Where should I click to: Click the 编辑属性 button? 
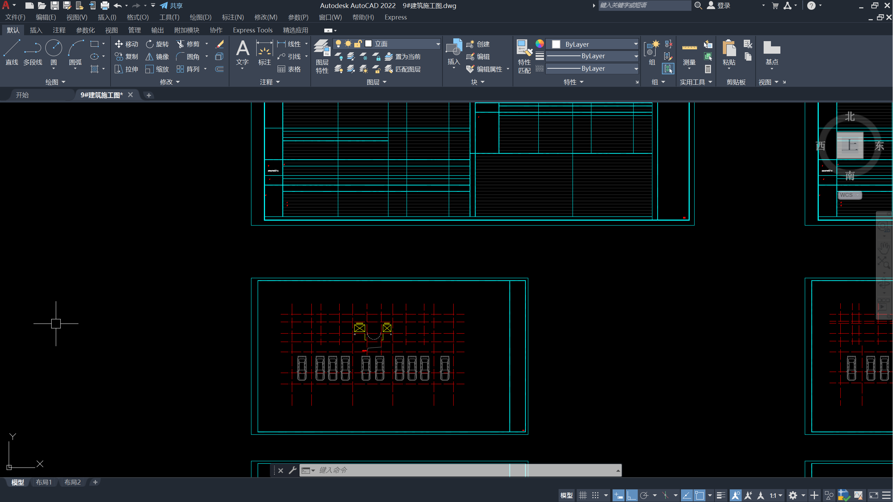[x=485, y=69]
